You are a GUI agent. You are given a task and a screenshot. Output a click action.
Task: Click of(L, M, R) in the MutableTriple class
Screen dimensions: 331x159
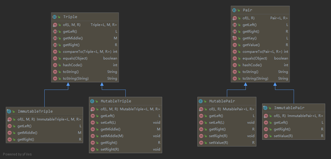tap(109, 109)
